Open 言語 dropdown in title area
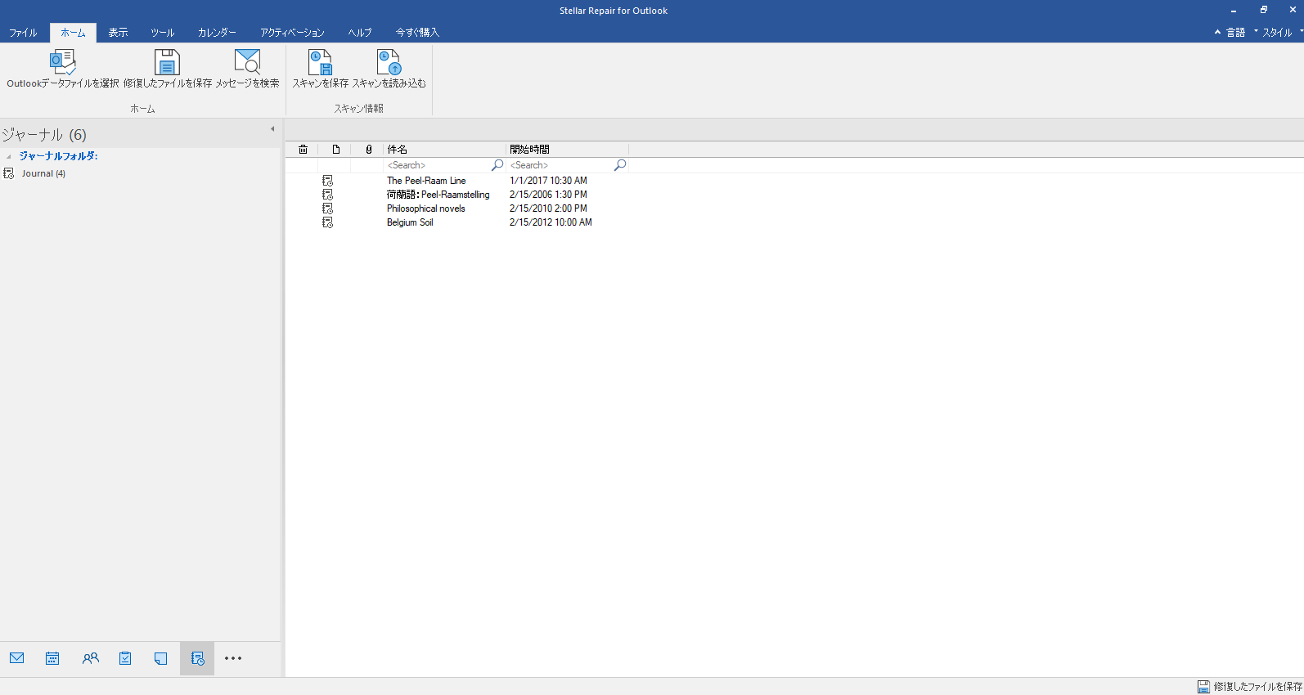 point(1235,33)
